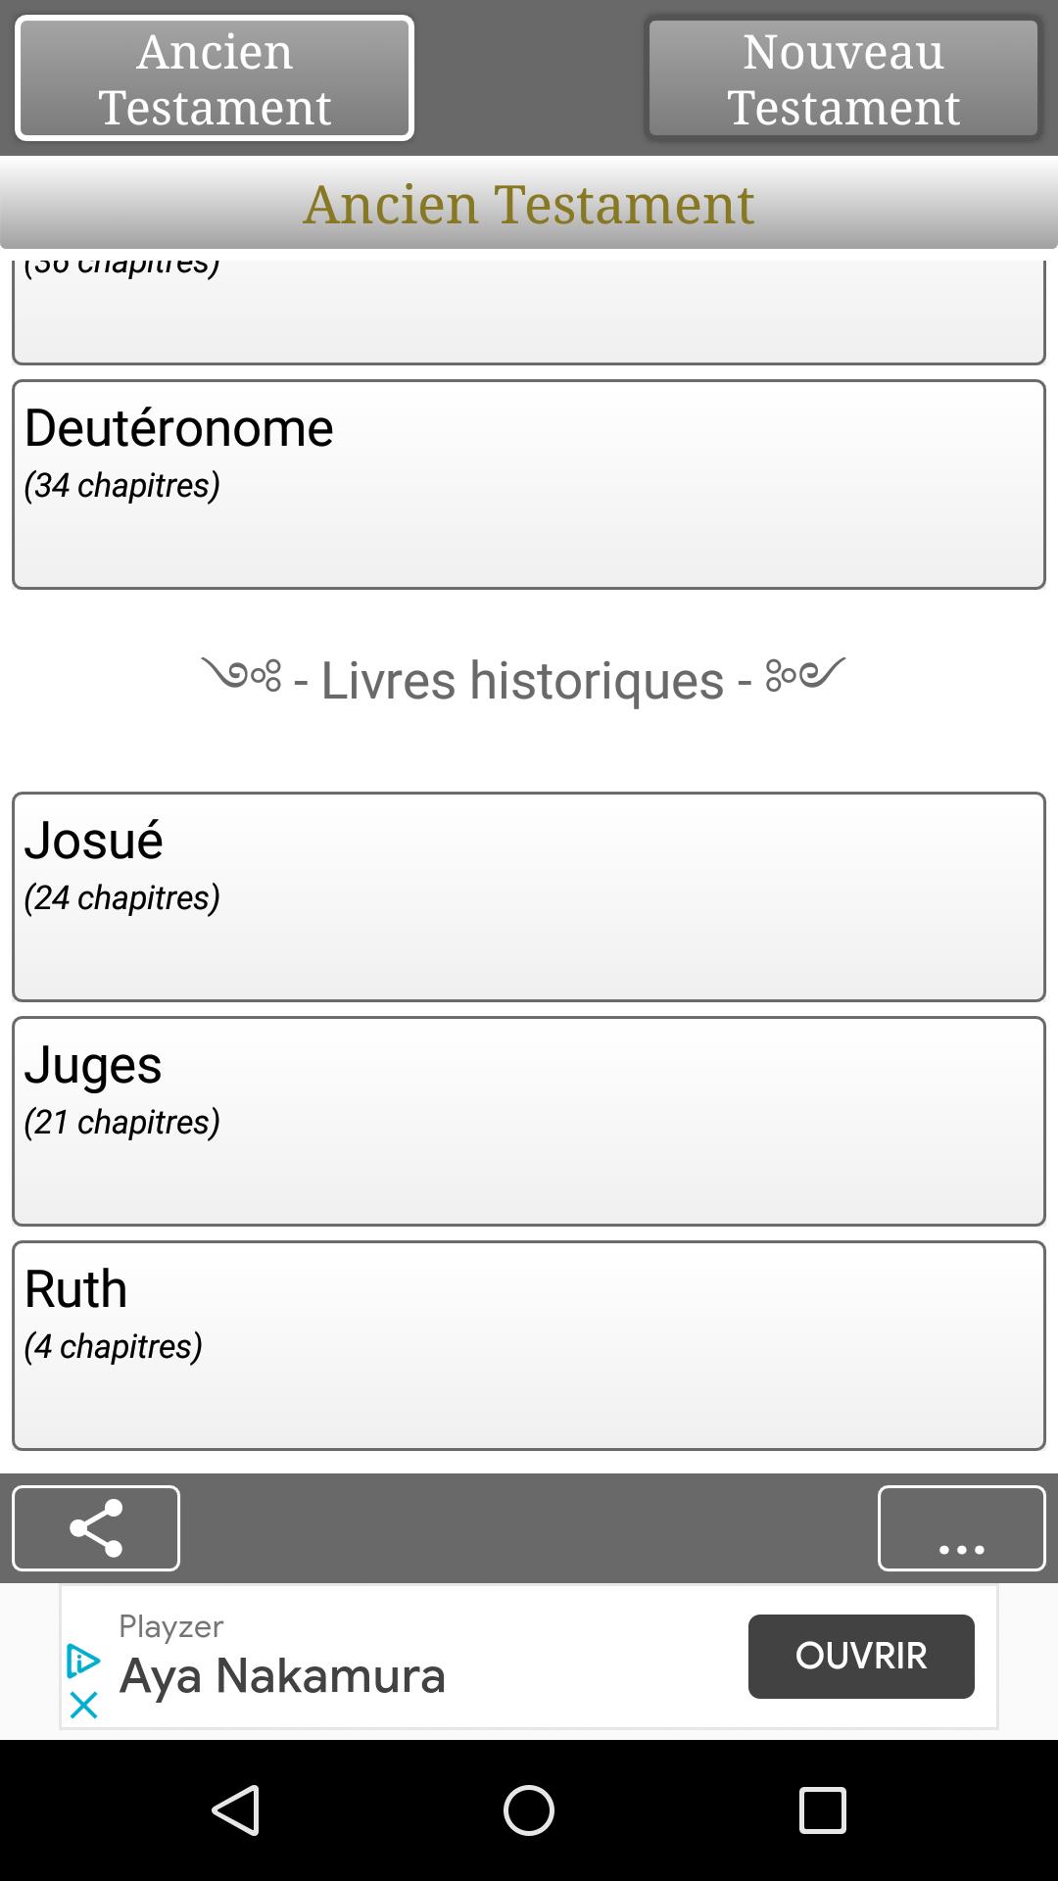The image size is (1058, 1881).
Task: Click the right flourish ornament beside Livres historiques
Action: pyautogui.click(x=805, y=674)
